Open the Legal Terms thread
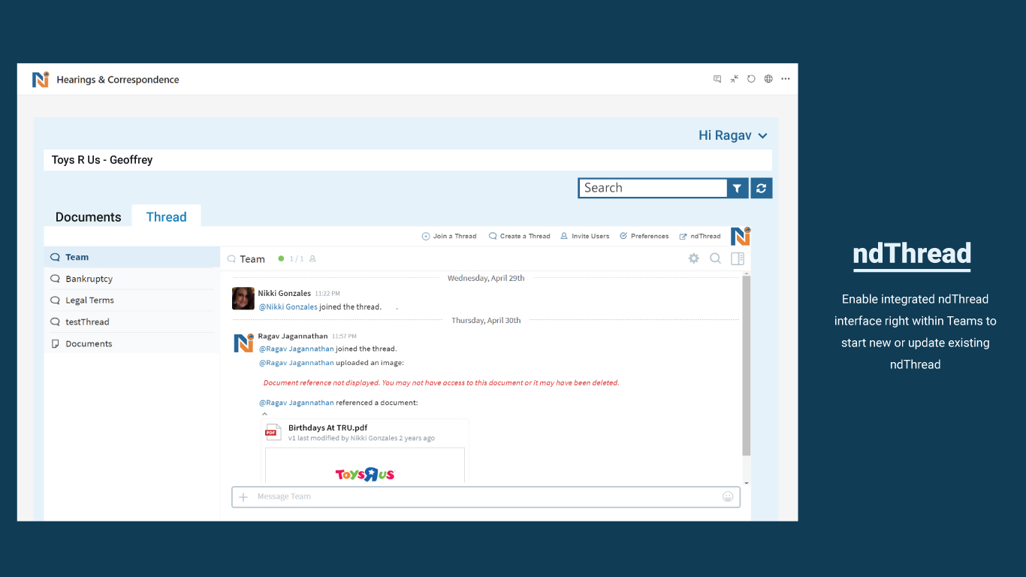The height and width of the screenshot is (577, 1026). click(x=131, y=300)
